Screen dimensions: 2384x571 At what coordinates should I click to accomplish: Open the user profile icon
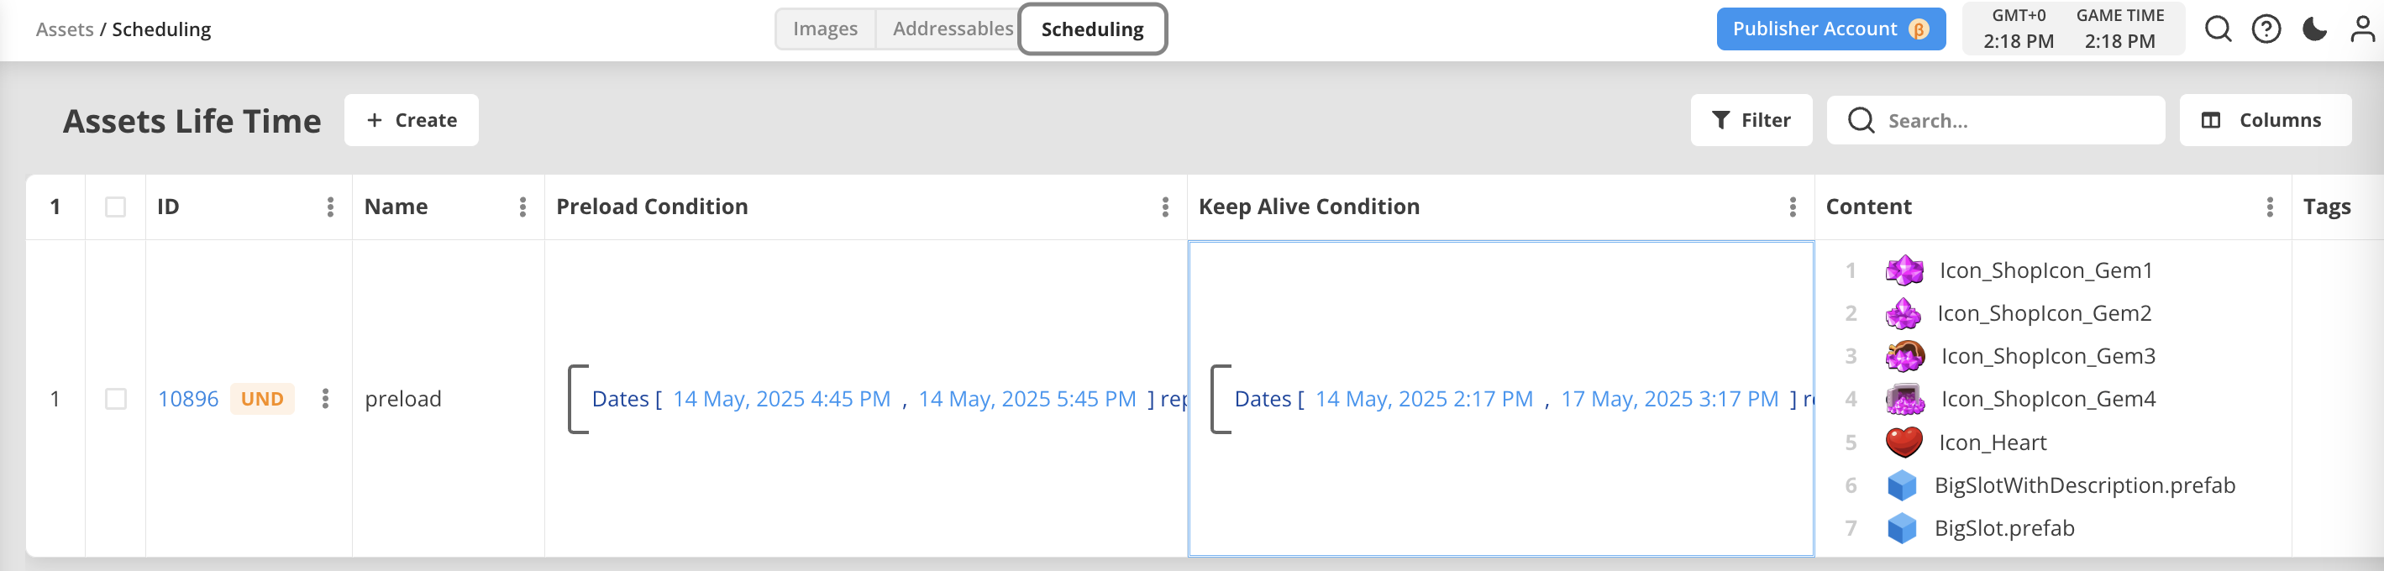2360,29
